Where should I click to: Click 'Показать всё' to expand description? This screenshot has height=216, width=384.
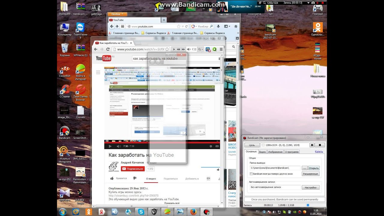point(172,203)
